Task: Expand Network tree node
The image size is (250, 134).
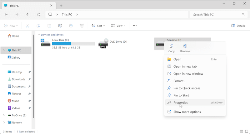Action: click(4, 122)
